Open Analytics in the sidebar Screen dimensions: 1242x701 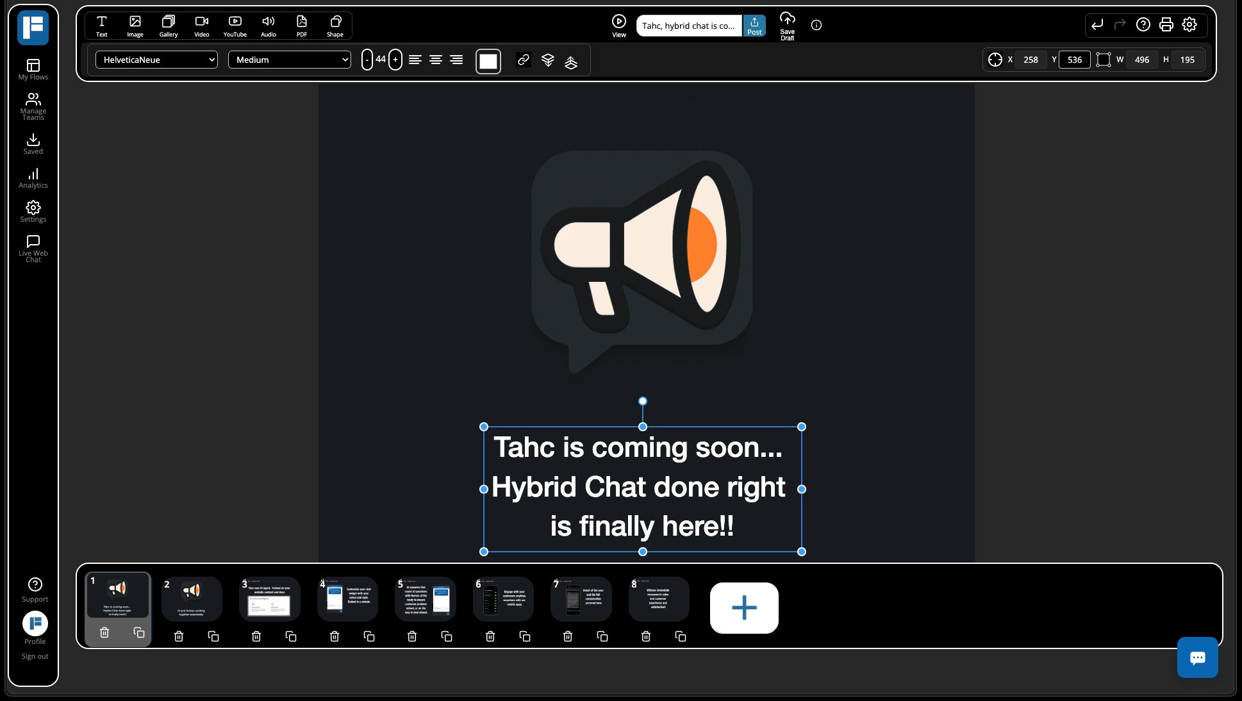[33, 178]
